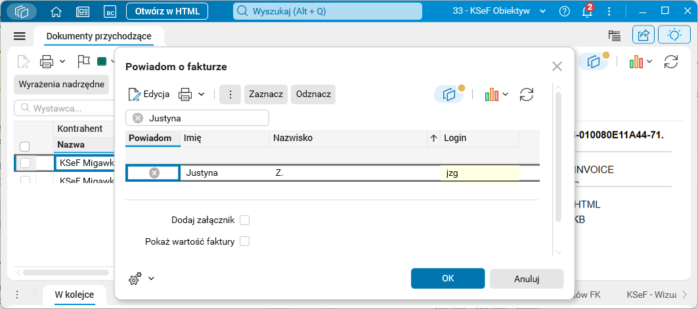Click dialog's enova assistant icon with dot
Image resolution: width=698 pixels, height=309 pixels.
pyautogui.click(x=449, y=94)
